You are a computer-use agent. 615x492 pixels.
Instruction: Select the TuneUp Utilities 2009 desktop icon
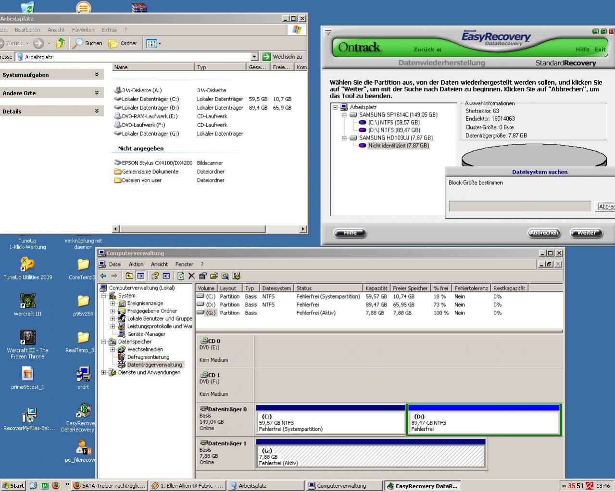[x=27, y=268]
